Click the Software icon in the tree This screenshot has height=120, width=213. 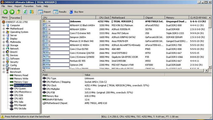pos(8,59)
